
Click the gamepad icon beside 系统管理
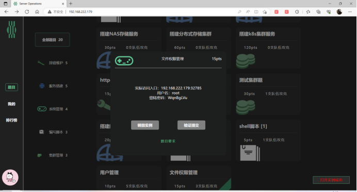click(x=42, y=109)
